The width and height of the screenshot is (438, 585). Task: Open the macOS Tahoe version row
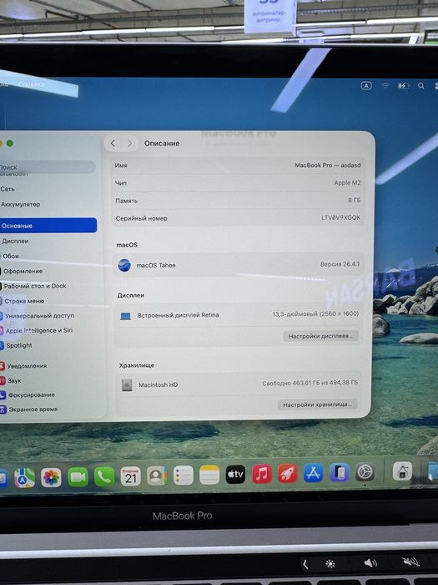coord(239,265)
